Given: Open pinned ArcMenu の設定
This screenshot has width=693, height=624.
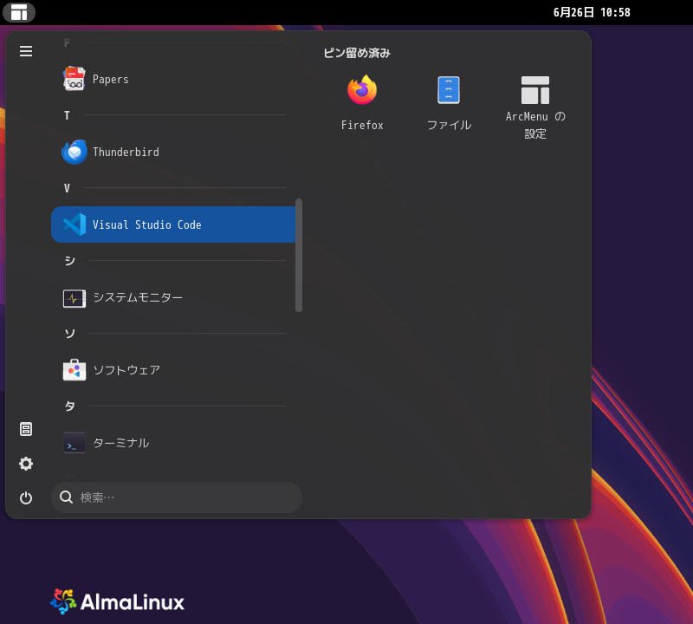Looking at the screenshot, I should pyautogui.click(x=535, y=107).
